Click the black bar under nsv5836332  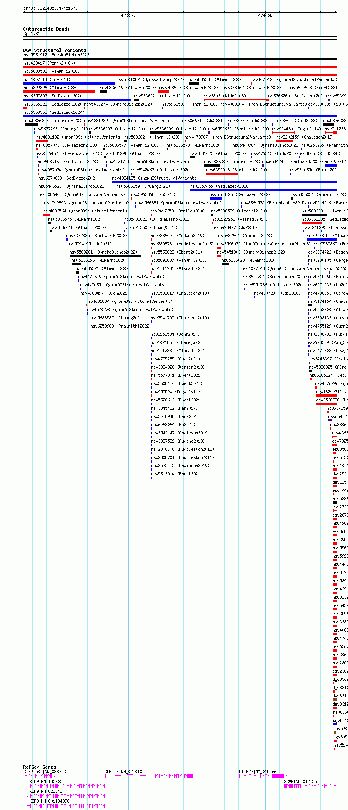[x=194, y=83]
